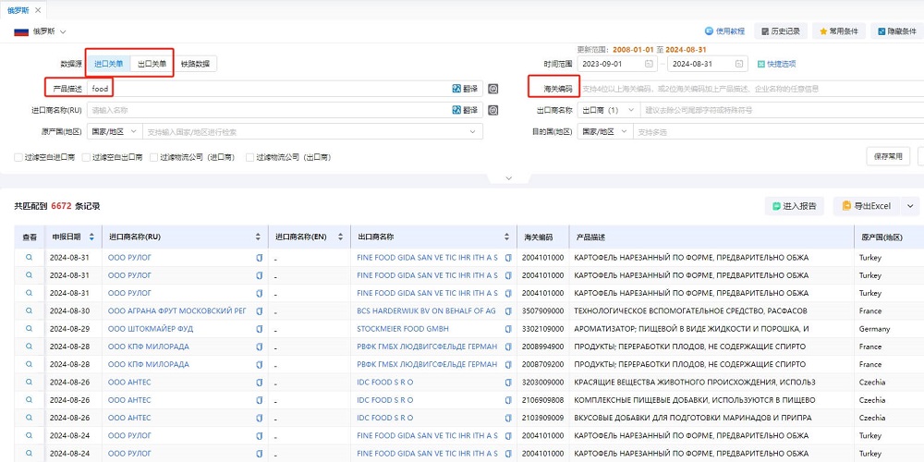
Task: View record with customs code 2008994900
Action: 29,346
